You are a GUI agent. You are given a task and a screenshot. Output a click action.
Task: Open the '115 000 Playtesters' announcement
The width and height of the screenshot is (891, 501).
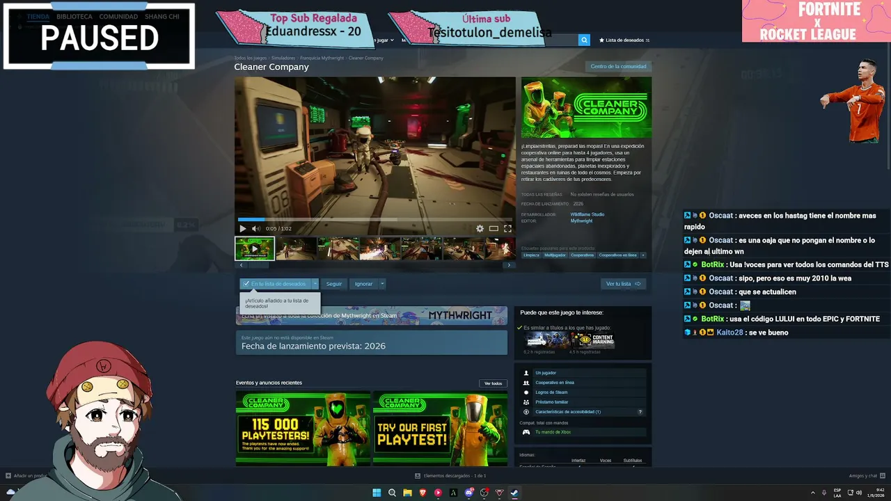[303, 429]
